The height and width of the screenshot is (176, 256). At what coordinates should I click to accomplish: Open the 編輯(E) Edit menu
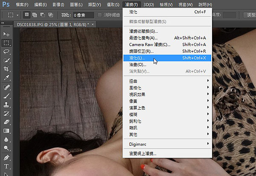point(41,5)
